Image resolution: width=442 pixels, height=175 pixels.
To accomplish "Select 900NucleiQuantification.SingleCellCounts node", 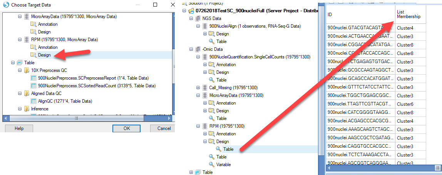I will click(260, 57).
